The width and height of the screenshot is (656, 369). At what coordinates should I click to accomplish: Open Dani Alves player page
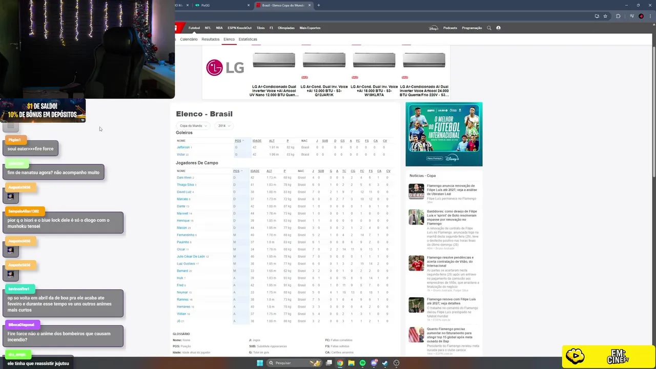pos(184,177)
